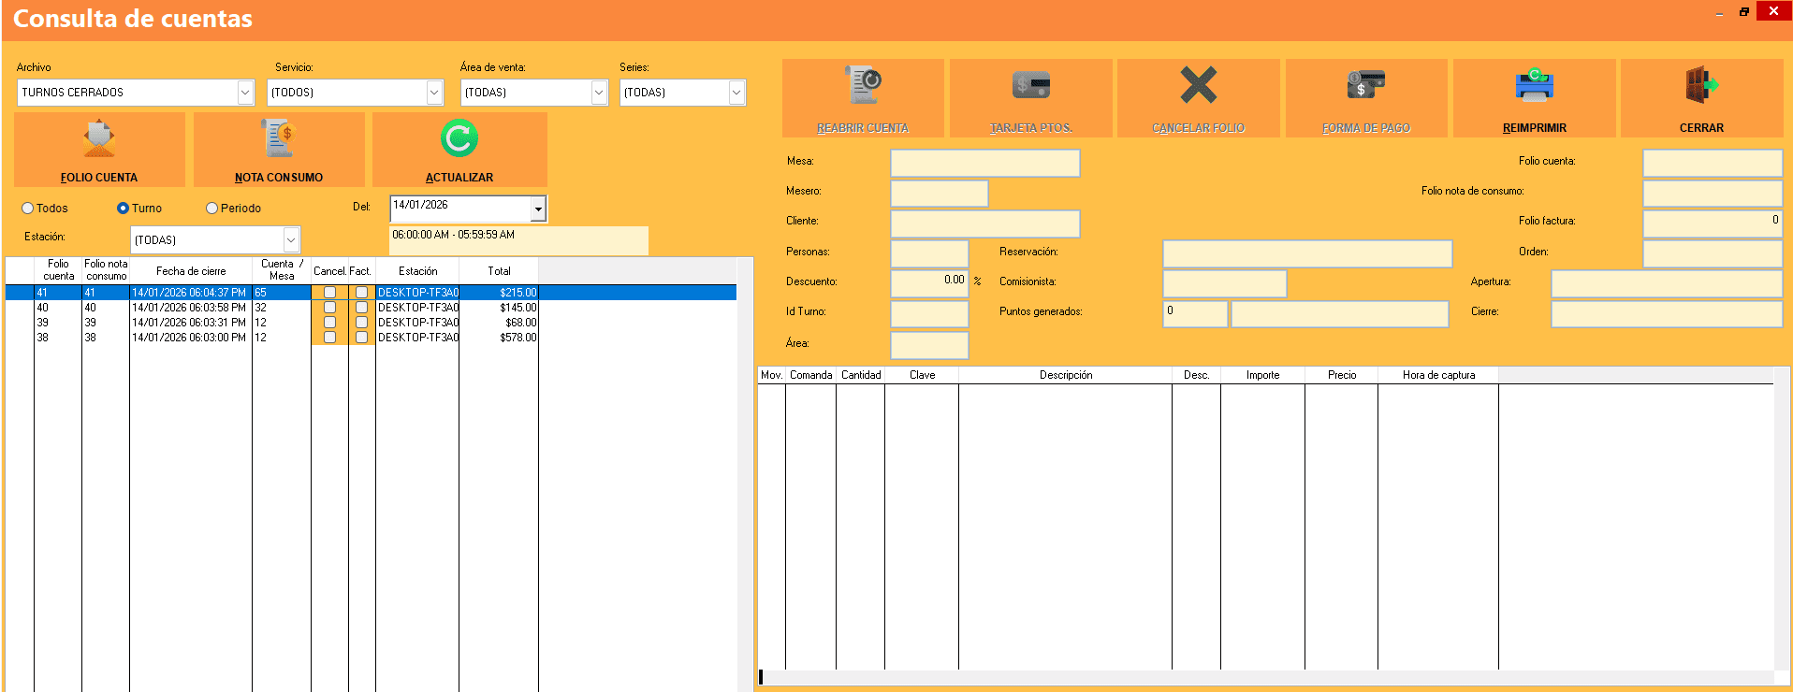1793x692 pixels.
Task: Check the Cancel. box for folio 41
Action: coord(329,293)
